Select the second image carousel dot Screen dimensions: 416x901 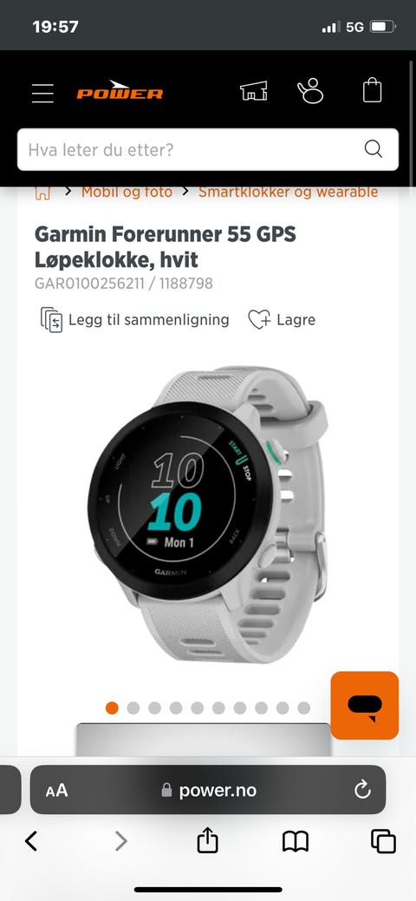(133, 708)
